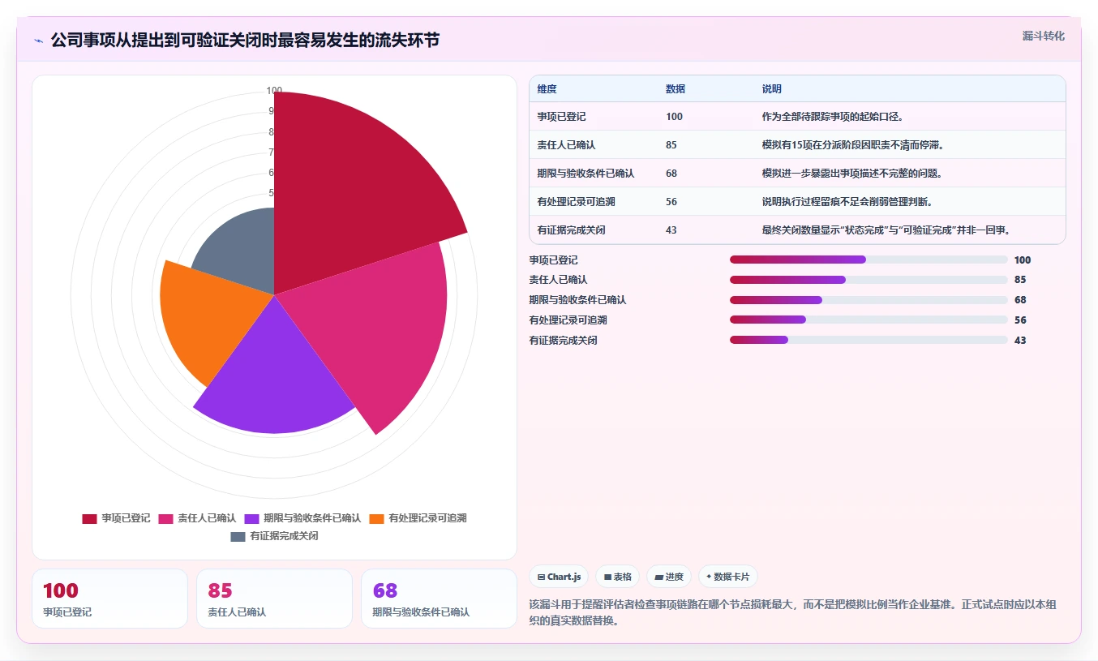Click description 模拟有15项在分派阶段因职责不清而停滞
The height and width of the screenshot is (661, 1098).
[x=852, y=145]
